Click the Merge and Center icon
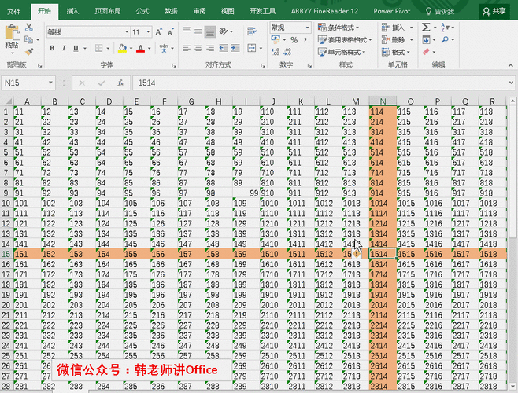 click(252, 48)
